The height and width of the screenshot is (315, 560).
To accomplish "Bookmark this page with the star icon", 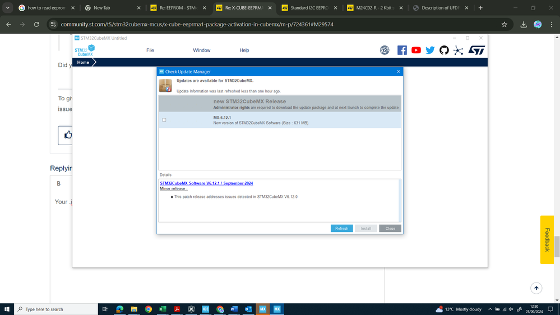I will click(505, 24).
